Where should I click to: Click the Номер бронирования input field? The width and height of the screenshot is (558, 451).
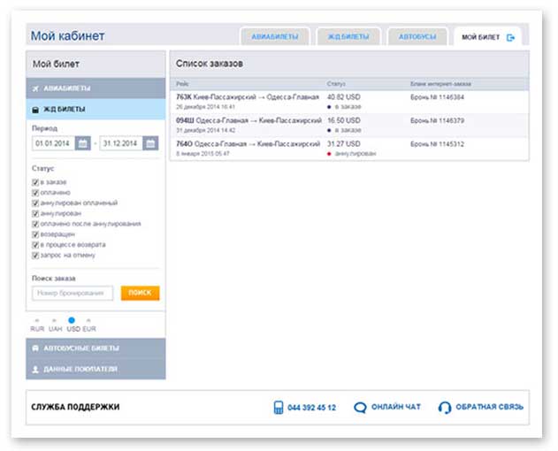pos(73,293)
